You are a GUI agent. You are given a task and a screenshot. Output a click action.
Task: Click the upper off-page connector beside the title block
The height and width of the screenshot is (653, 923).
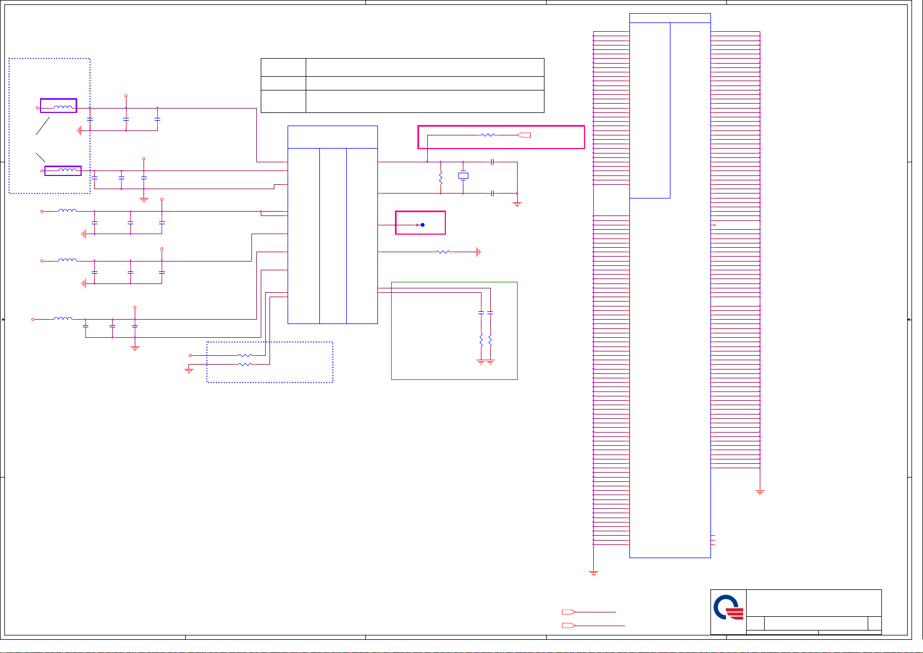coord(569,612)
